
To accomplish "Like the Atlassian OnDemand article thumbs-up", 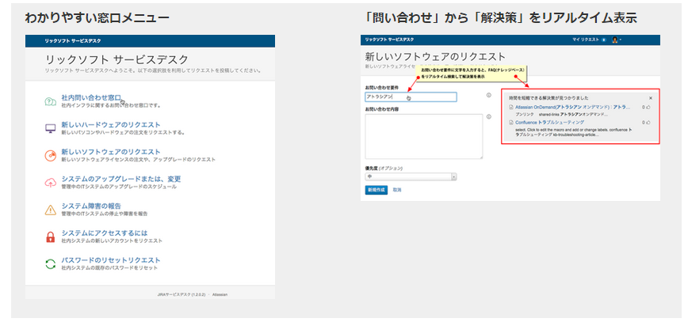I will 648,107.
